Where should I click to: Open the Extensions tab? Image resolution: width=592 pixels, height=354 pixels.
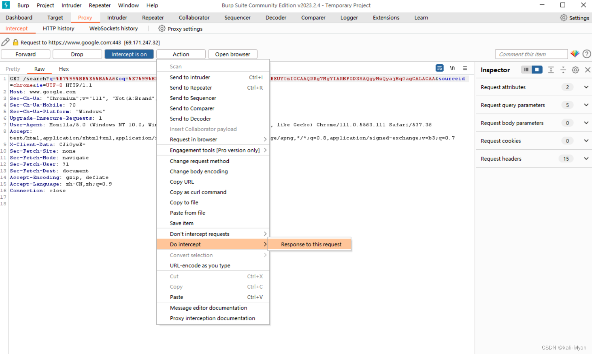[386, 18]
